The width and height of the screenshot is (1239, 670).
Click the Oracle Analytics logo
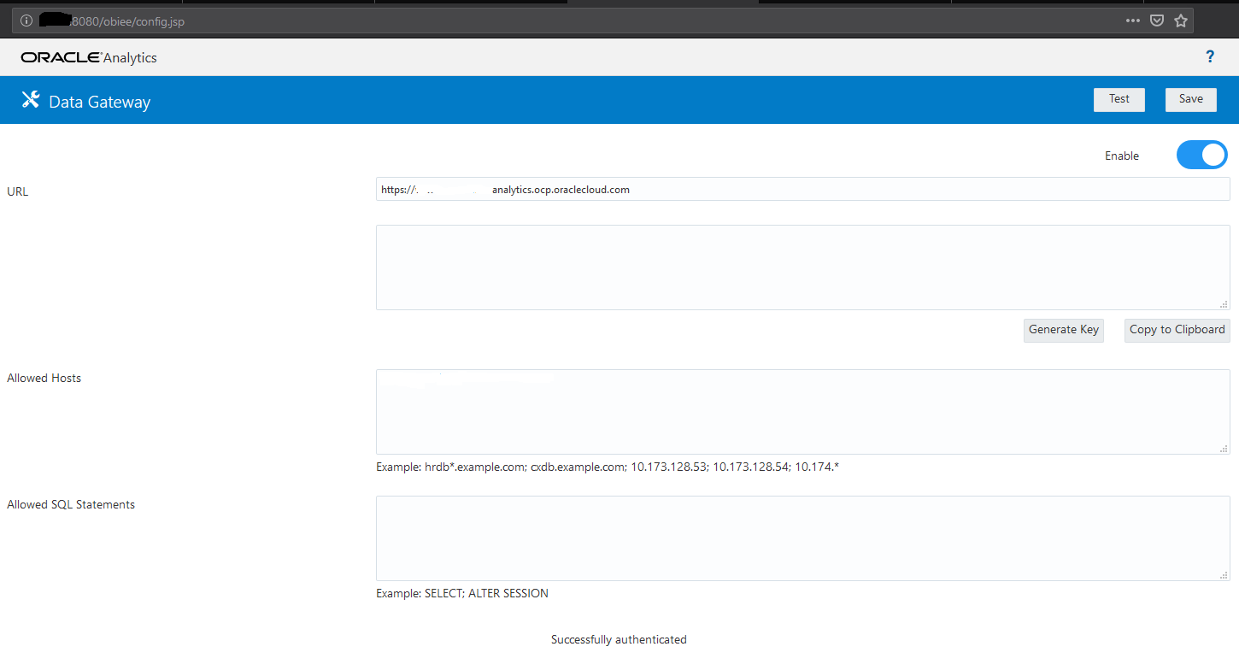[89, 58]
